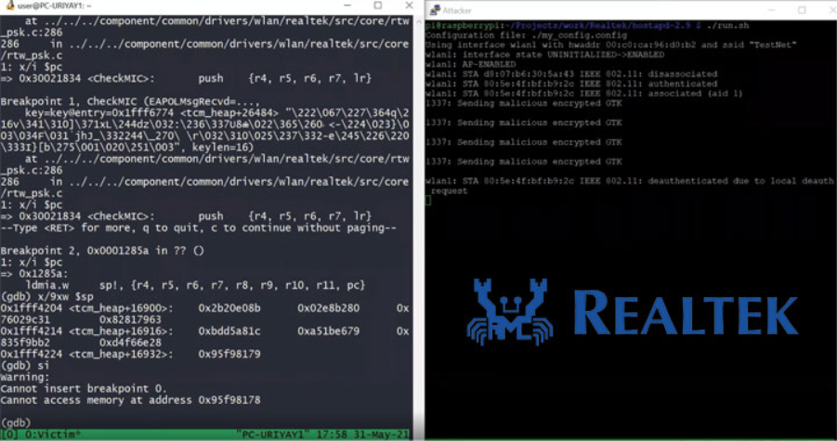Maximize the user@PC-URIYAY1 terminal window
This screenshot has width=837, height=441.
(x=378, y=6)
